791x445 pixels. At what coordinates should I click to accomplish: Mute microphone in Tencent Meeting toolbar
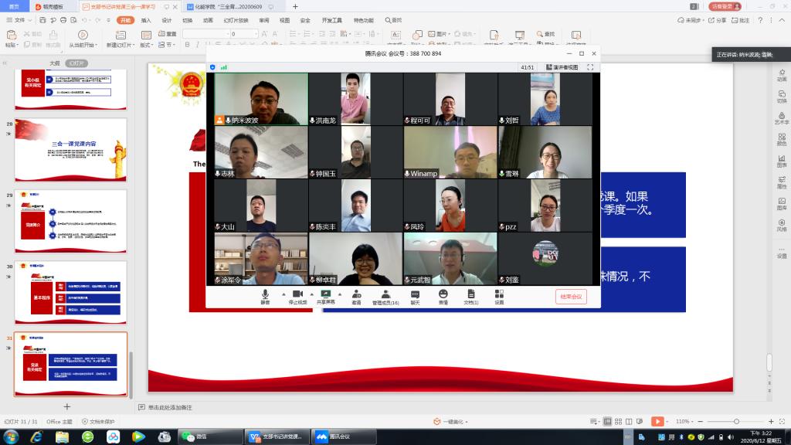click(x=265, y=294)
